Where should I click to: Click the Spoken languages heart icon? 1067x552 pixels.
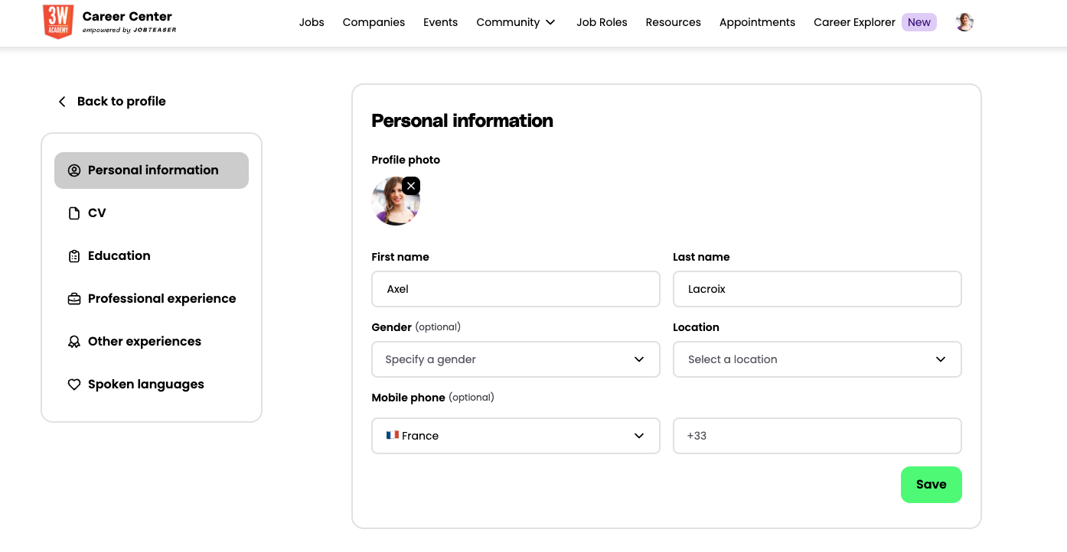[x=74, y=385]
